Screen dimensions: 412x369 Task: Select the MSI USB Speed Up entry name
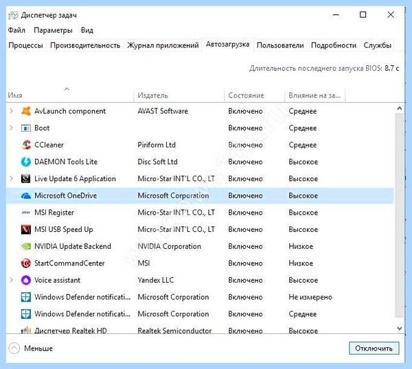pos(64,229)
